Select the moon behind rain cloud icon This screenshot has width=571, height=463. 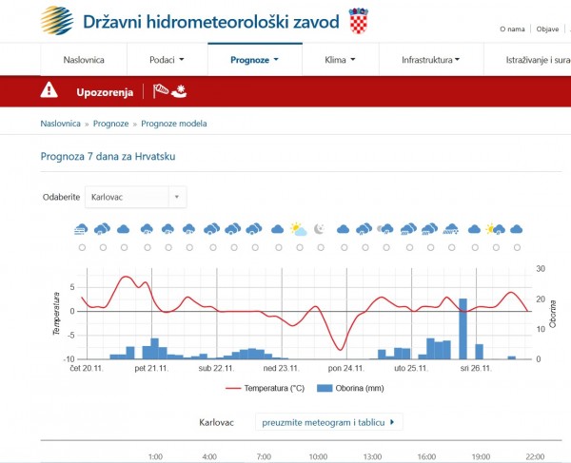pos(385,229)
